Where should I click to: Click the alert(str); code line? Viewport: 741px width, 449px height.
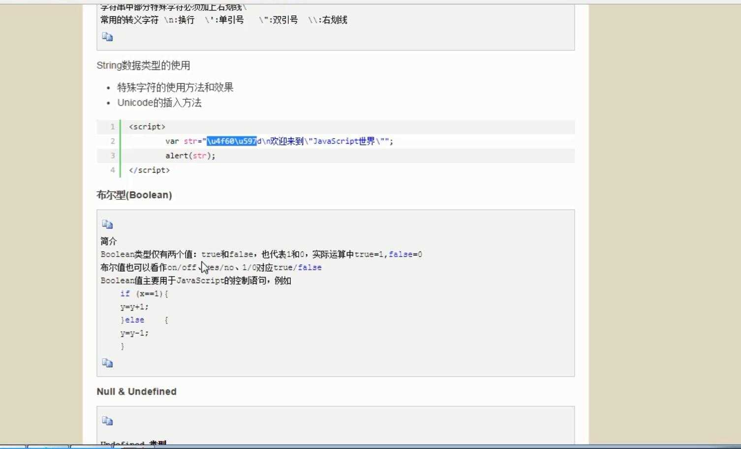tap(190, 156)
